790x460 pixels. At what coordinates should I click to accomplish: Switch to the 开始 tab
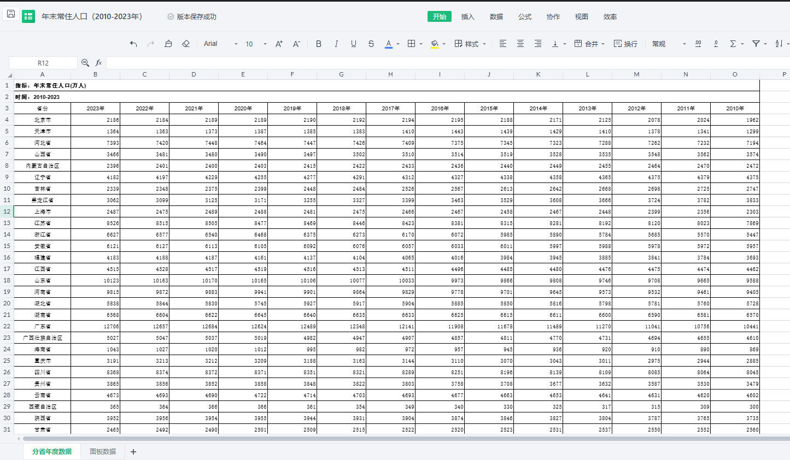click(x=440, y=16)
